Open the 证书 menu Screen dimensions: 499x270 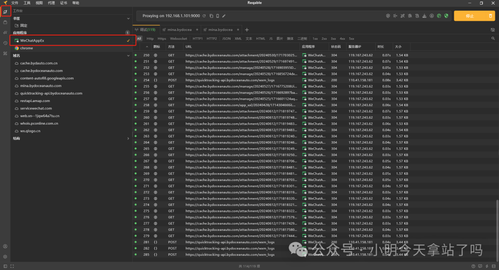(64, 3)
